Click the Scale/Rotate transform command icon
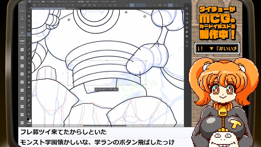This screenshot has width=261, height=147. click(115, 5)
